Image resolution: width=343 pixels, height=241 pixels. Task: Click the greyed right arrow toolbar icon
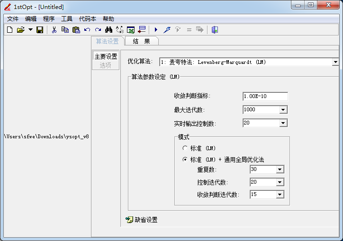pyautogui.click(x=200, y=29)
